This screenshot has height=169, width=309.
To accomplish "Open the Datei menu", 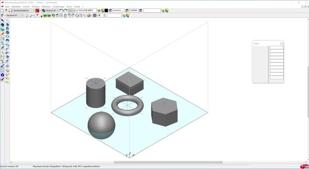I will [x=7, y=7].
